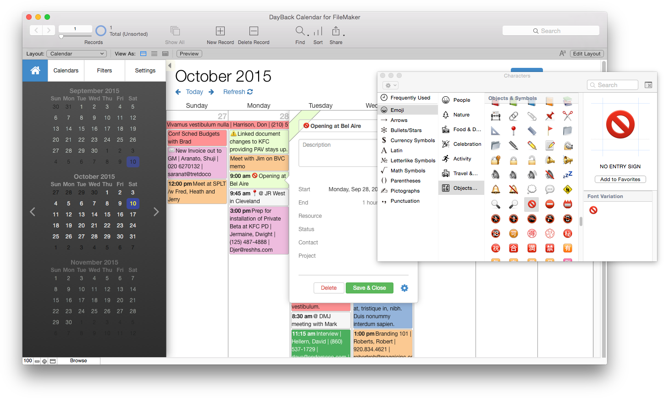Select the thought bubble emoji
Screen dimensions: 664x398
coord(531,189)
